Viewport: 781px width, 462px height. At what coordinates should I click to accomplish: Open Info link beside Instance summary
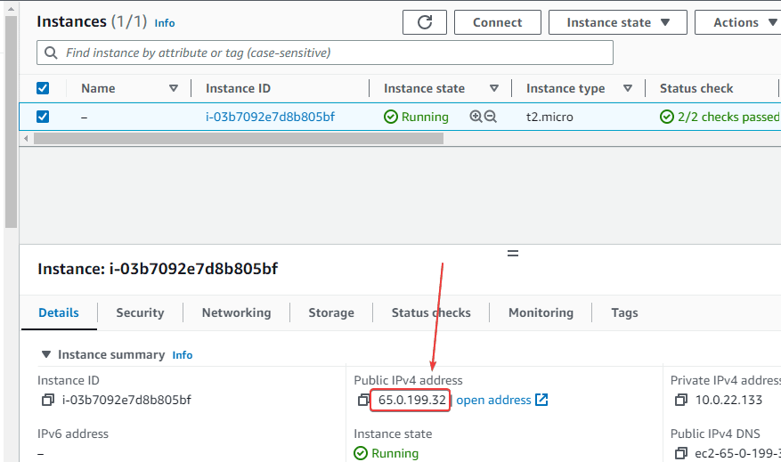183,355
